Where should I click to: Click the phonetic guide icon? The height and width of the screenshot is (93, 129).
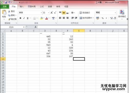pos(53,18)
